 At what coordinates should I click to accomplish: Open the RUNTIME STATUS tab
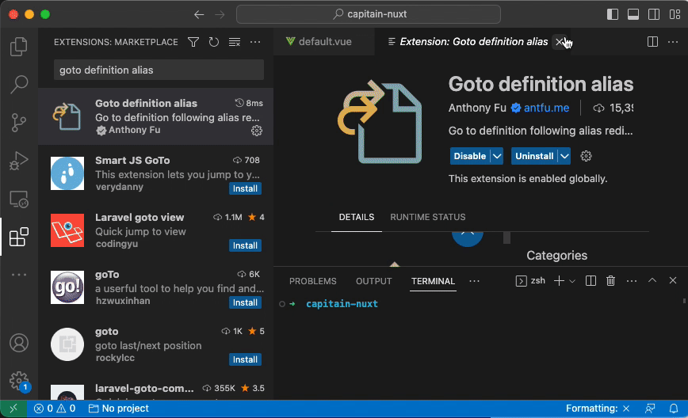click(428, 218)
